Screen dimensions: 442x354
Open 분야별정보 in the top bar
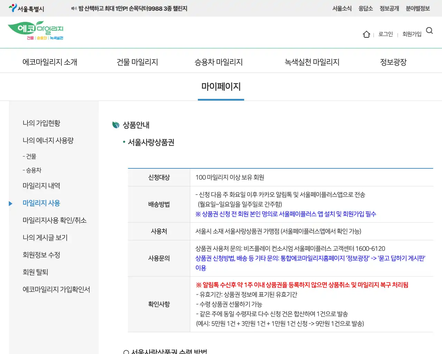tap(418, 8)
